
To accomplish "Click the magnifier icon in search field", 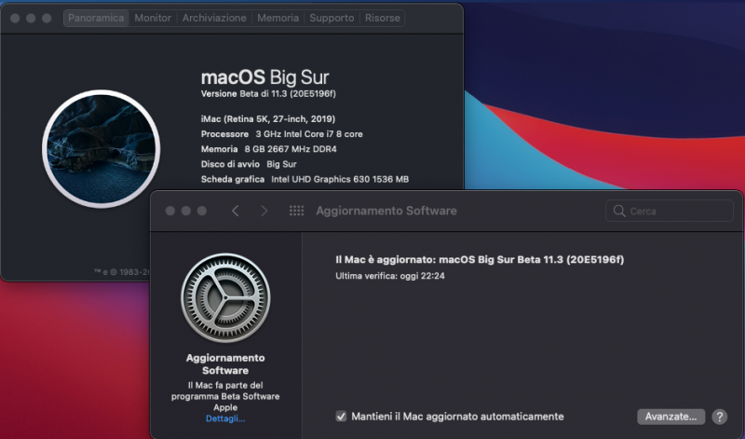I will pos(619,211).
